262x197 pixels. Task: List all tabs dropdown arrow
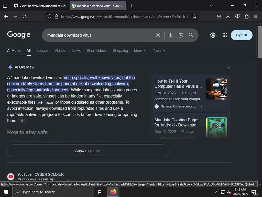[211, 6]
